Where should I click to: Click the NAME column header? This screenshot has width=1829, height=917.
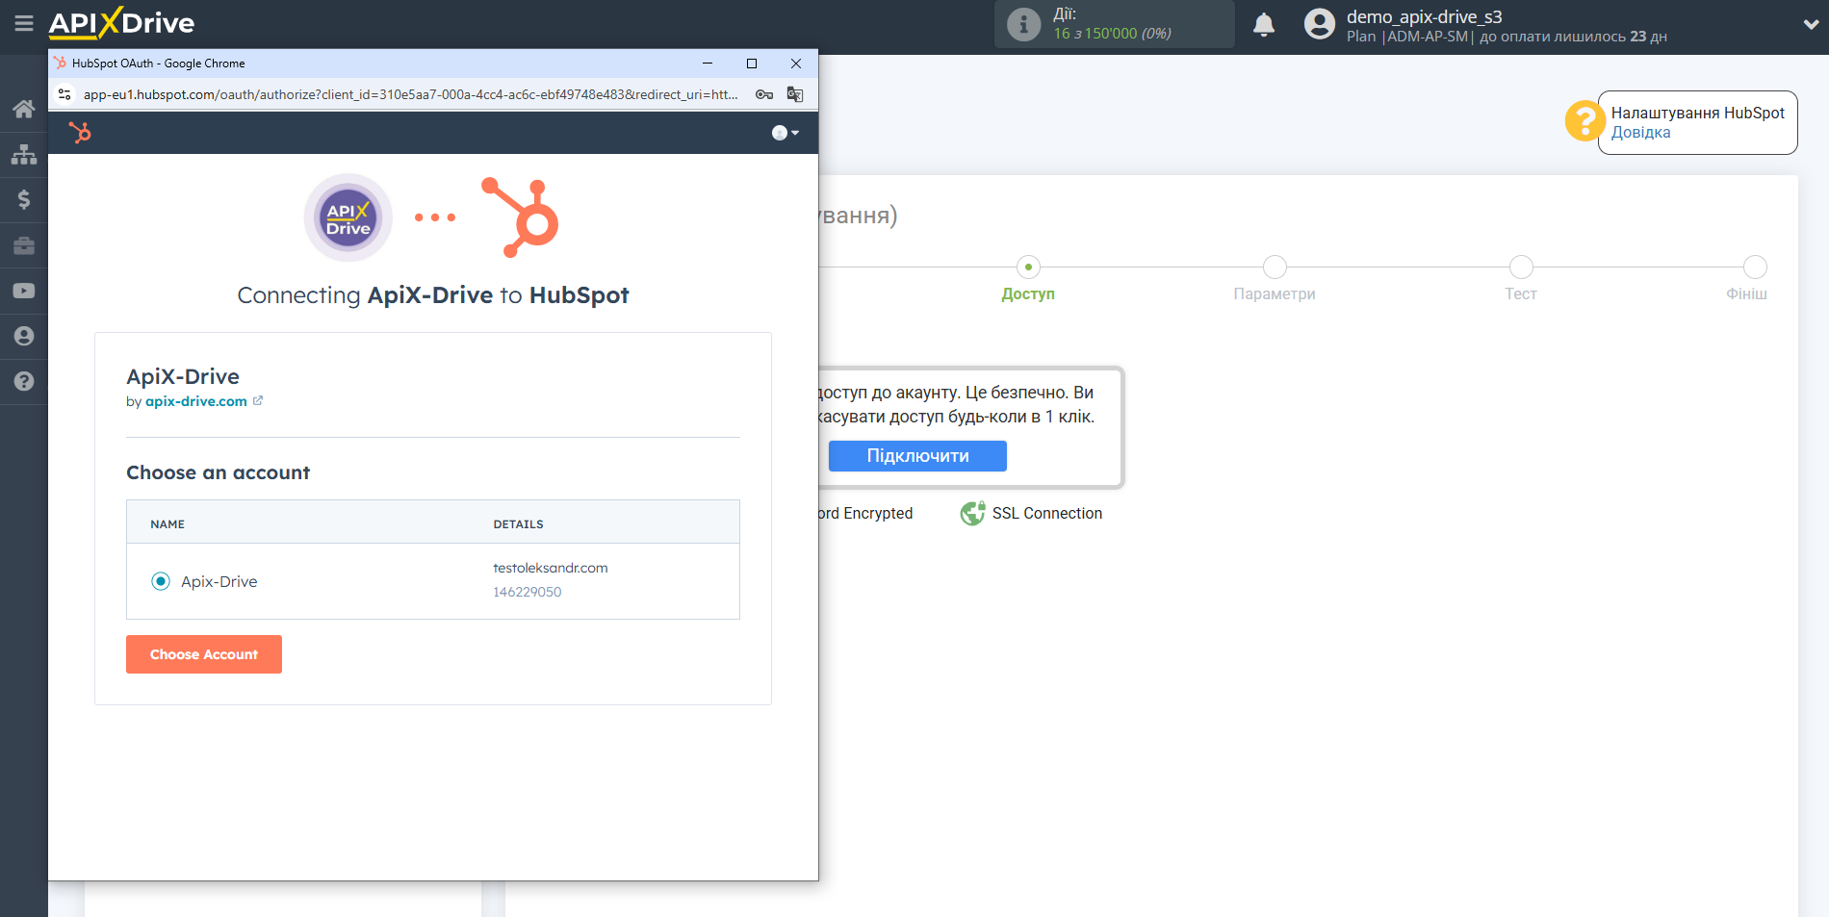pos(167,524)
